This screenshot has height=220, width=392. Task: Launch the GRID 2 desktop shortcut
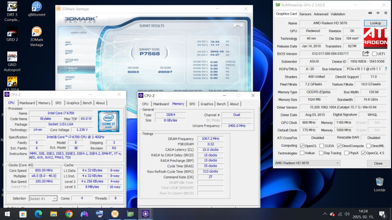pos(12,34)
